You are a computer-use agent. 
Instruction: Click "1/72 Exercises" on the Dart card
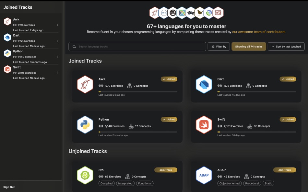tap(233, 86)
